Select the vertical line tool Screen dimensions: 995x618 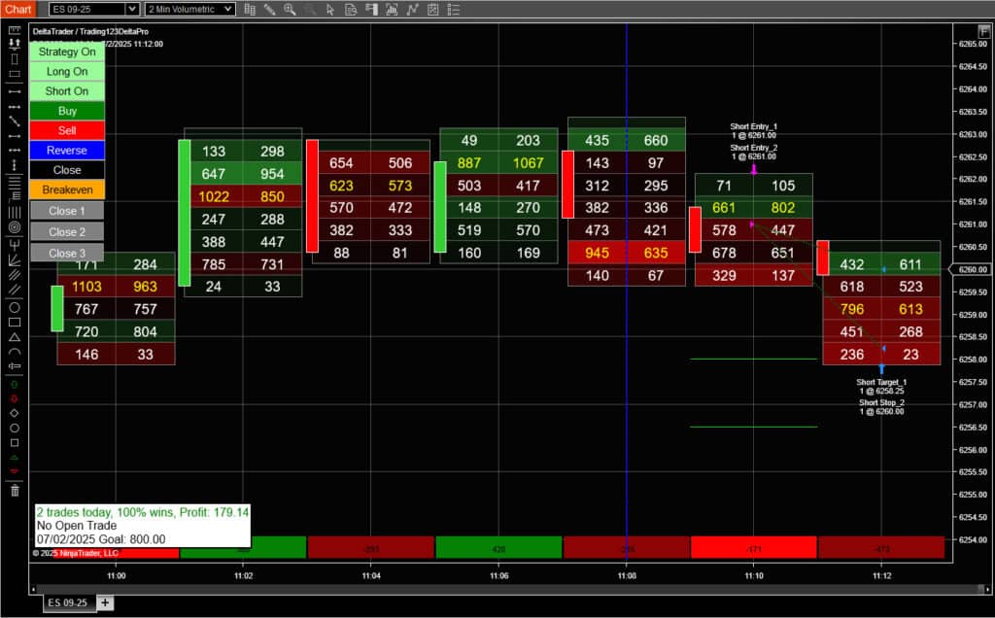pyautogui.click(x=15, y=165)
